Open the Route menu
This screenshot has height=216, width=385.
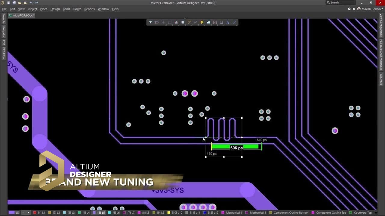click(x=77, y=9)
